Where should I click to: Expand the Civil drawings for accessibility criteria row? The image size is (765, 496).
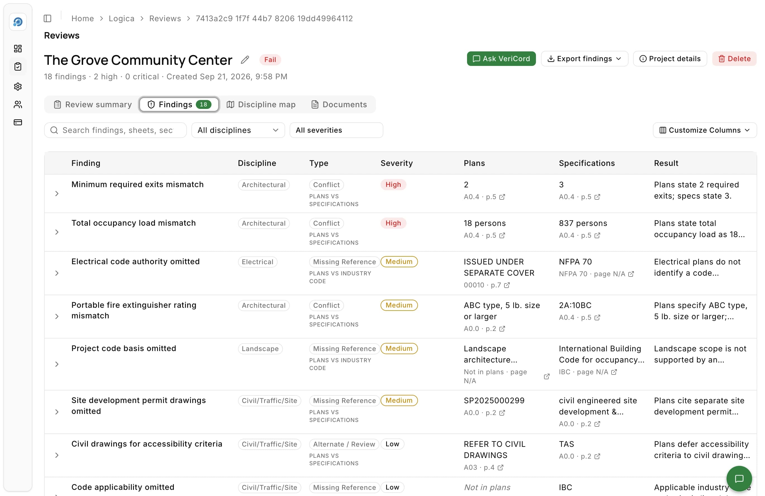pyautogui.click(x=57, y=456)
